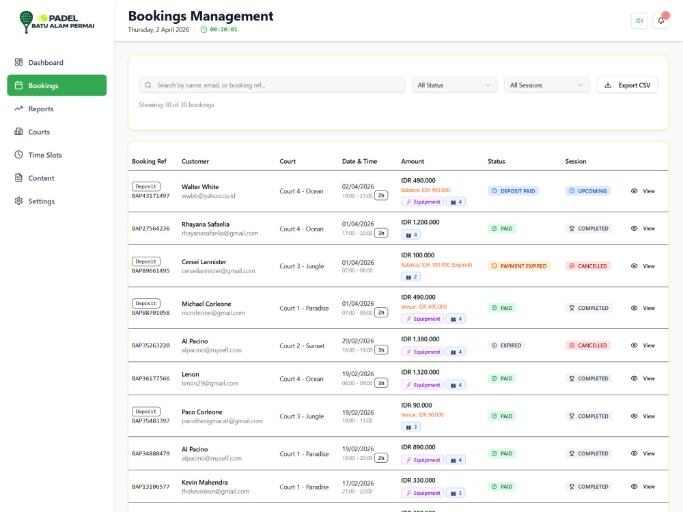Image resolution: width=683 pixels, height=512 pixels.
Task: Click eye icon on BAP34880479 row
Action: [x=635, y=454]
